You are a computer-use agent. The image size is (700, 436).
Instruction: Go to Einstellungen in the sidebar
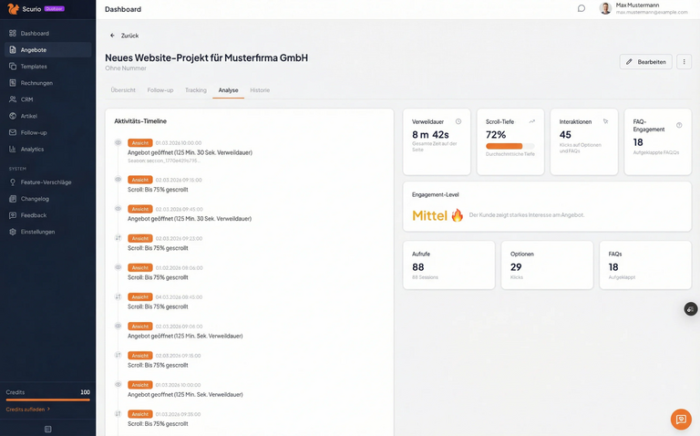pos(37,232)
